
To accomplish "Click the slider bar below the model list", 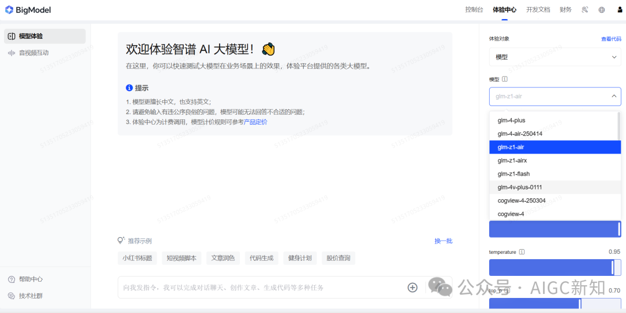I will tap(555, 229).
